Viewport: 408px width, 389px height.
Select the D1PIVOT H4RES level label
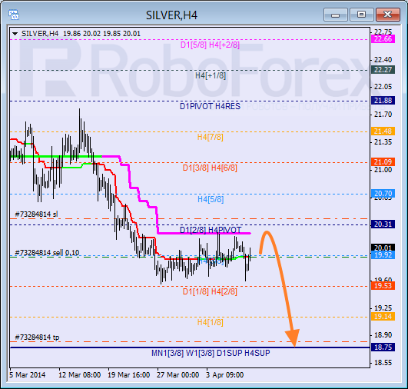211,106
